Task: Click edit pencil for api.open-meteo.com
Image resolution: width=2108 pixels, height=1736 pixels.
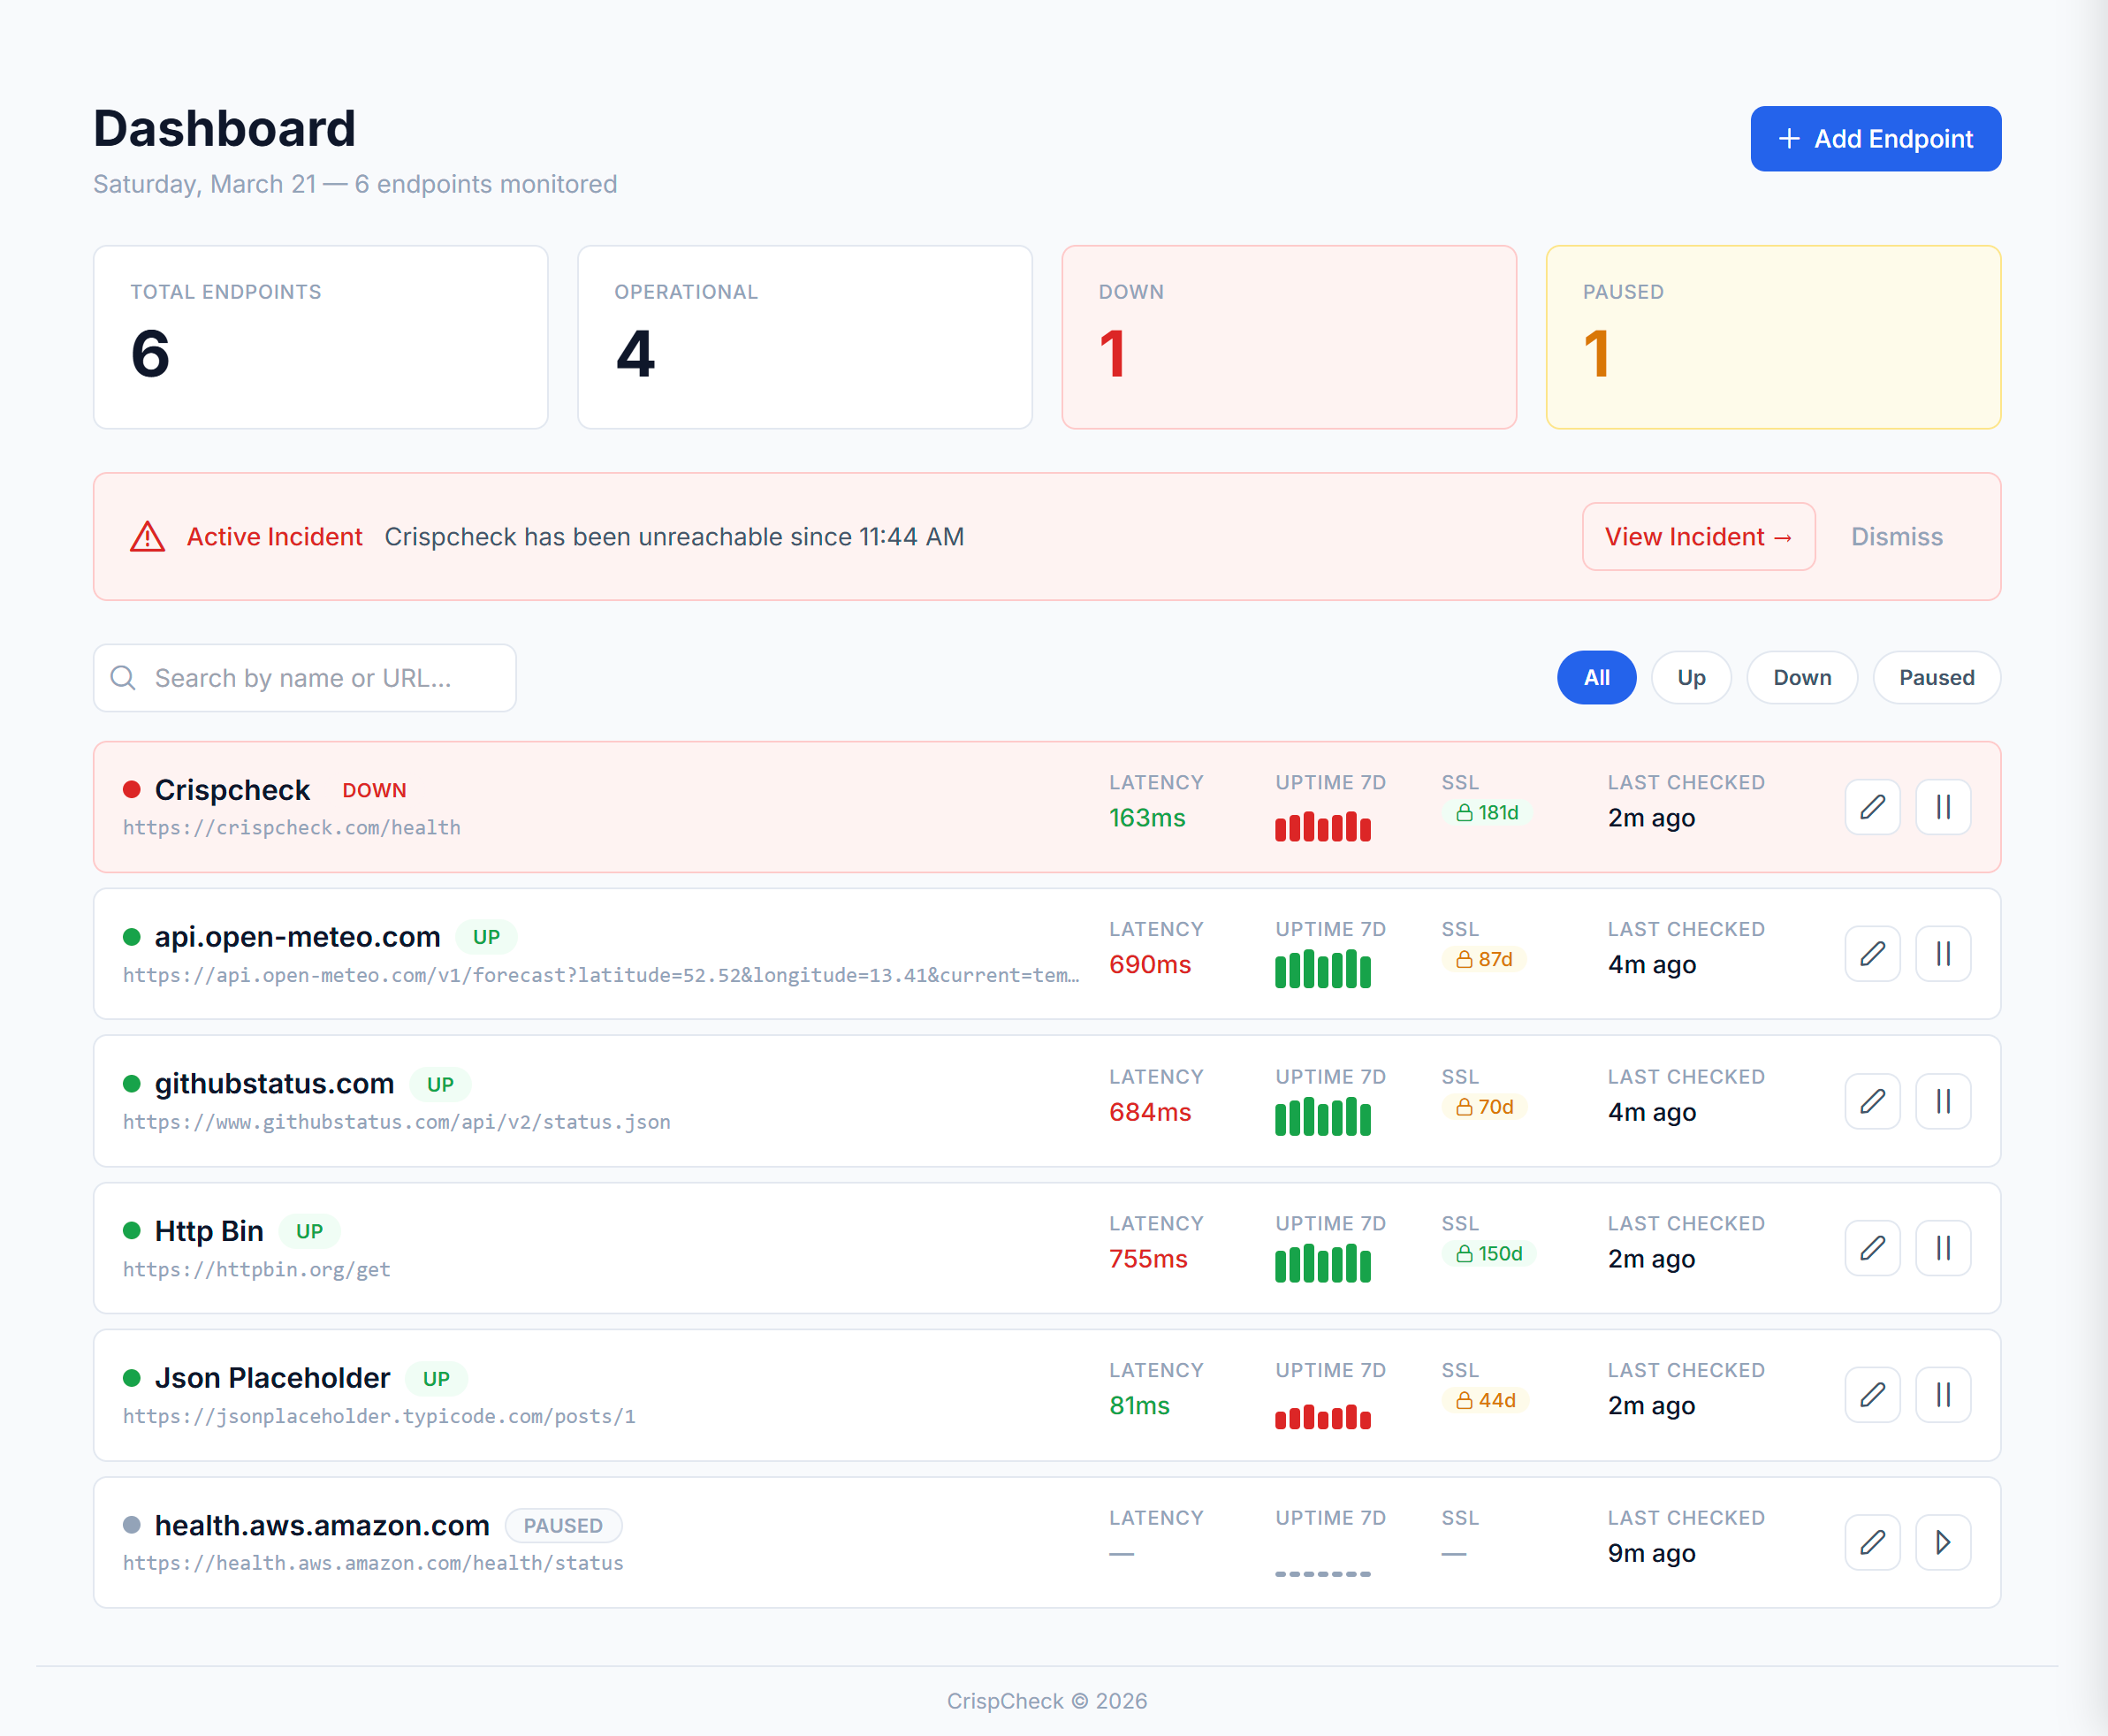Action: (1872, 954)
